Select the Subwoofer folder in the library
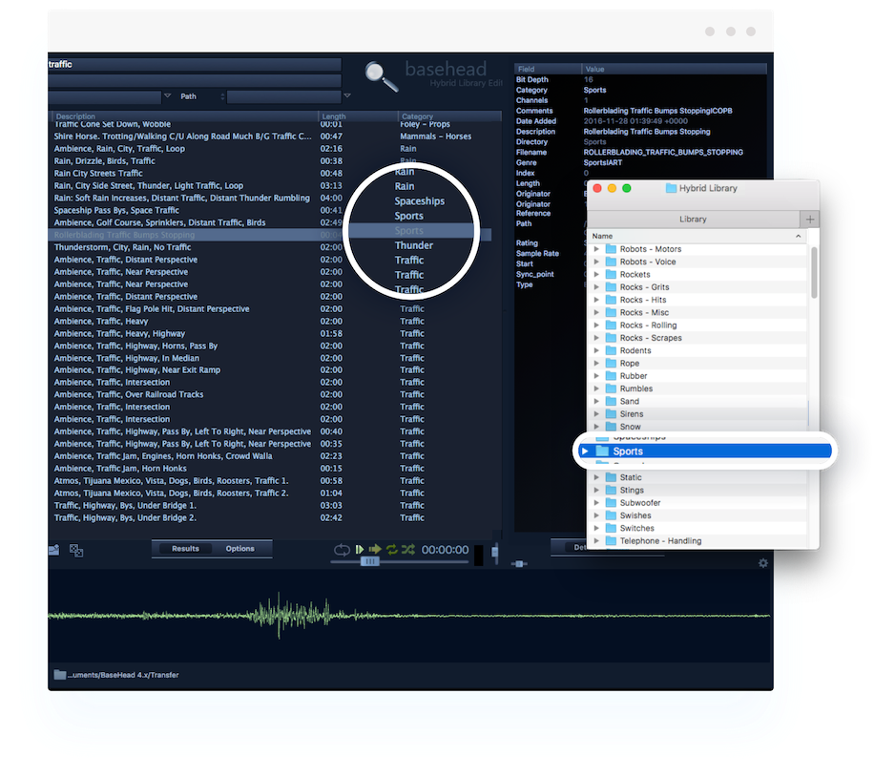 coord(697,502)
